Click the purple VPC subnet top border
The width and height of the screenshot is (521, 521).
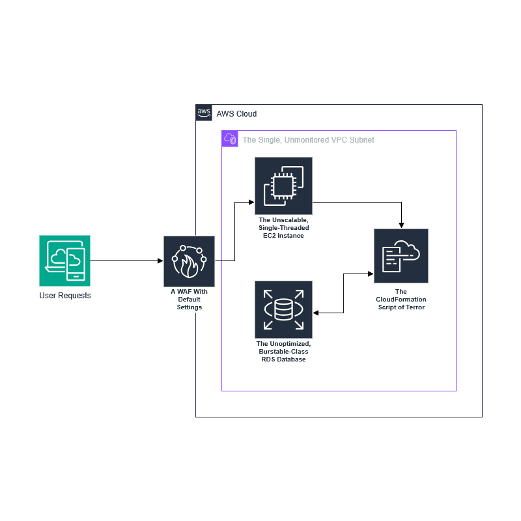(417, 130)
